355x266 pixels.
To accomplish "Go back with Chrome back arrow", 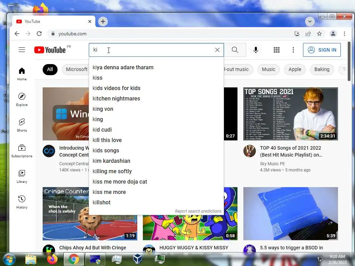I will (17, 34).
